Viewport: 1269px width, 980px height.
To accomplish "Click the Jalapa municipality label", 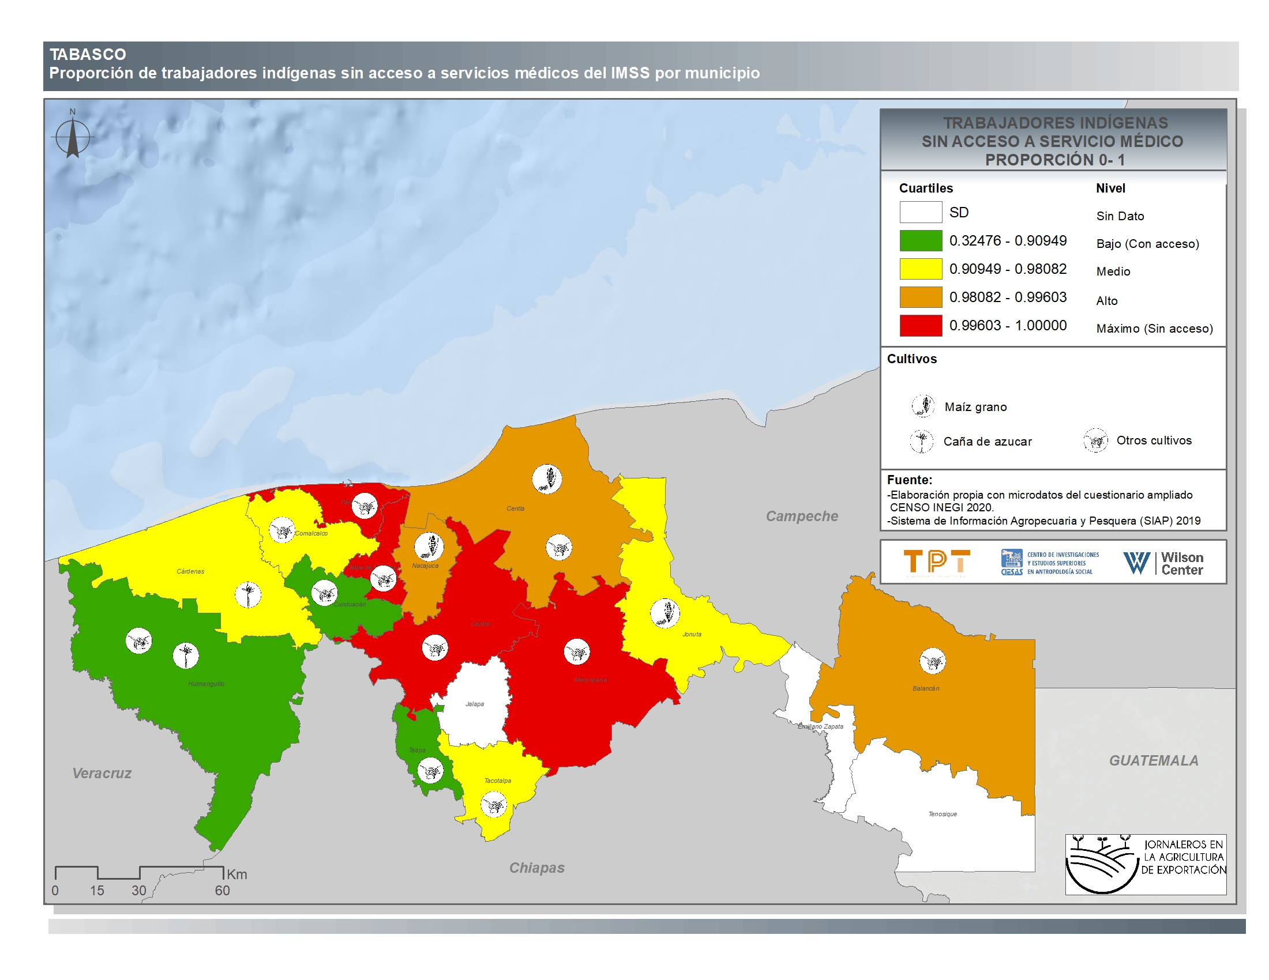I will point(475,704).
